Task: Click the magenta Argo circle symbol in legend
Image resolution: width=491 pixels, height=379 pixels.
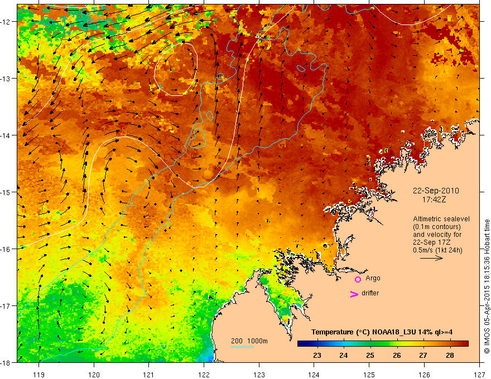Action: click(358, 279)
